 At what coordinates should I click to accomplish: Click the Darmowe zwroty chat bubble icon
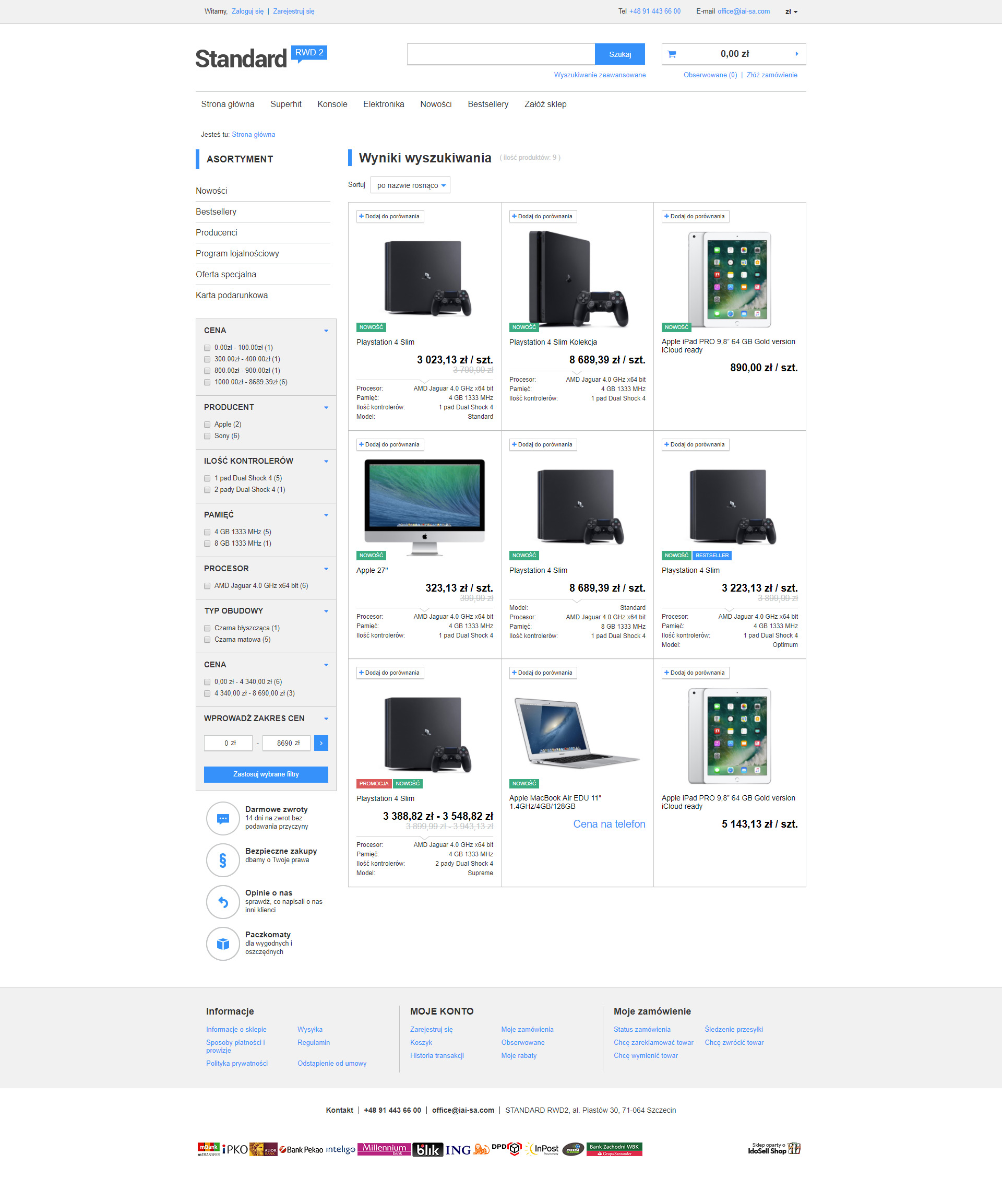223,818
